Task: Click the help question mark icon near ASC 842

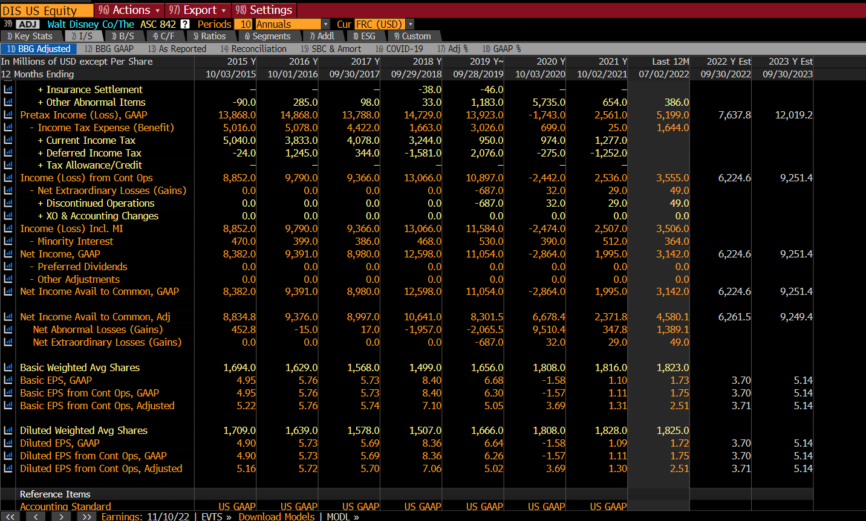Action: [185, 24]
